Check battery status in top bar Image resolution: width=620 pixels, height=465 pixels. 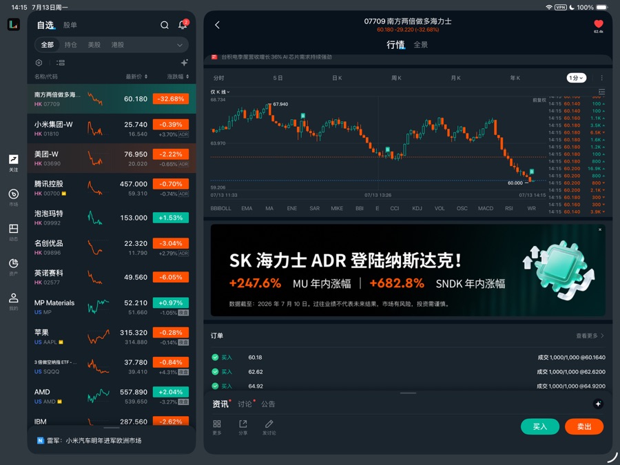(x=602, y=7)
